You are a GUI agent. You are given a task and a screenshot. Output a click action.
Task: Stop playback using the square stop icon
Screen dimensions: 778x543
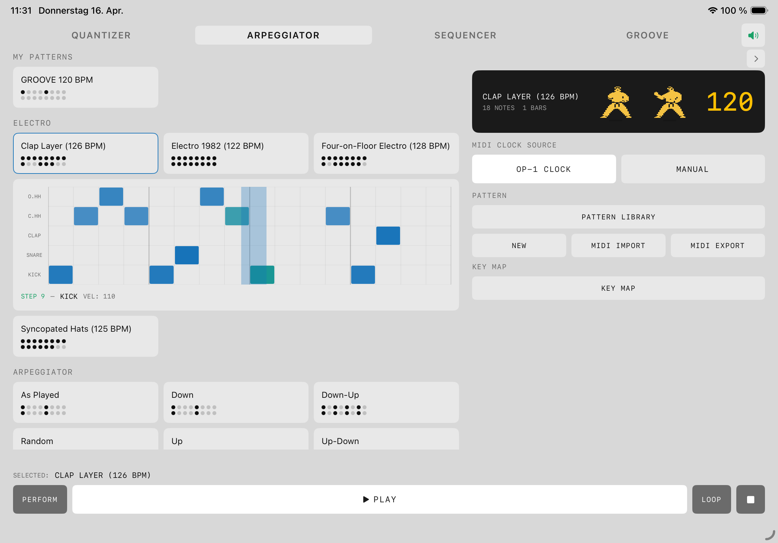(x=750, y=499)
